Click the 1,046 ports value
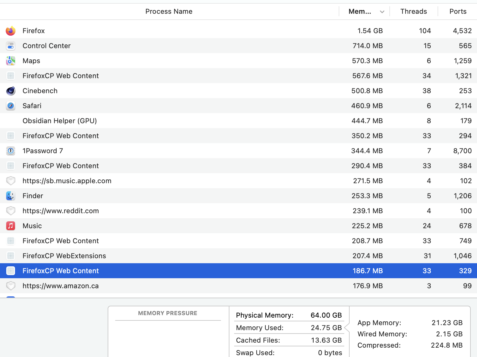 pyautogui.click(x=463, y=256)
